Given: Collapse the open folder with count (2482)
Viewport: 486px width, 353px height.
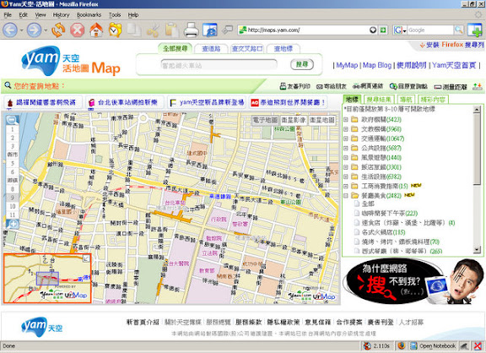Looking at the screenshot, I should click(346, 196).
